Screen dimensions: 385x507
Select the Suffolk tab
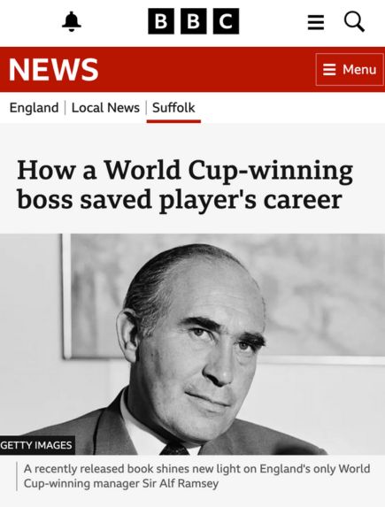coord(173,108)
